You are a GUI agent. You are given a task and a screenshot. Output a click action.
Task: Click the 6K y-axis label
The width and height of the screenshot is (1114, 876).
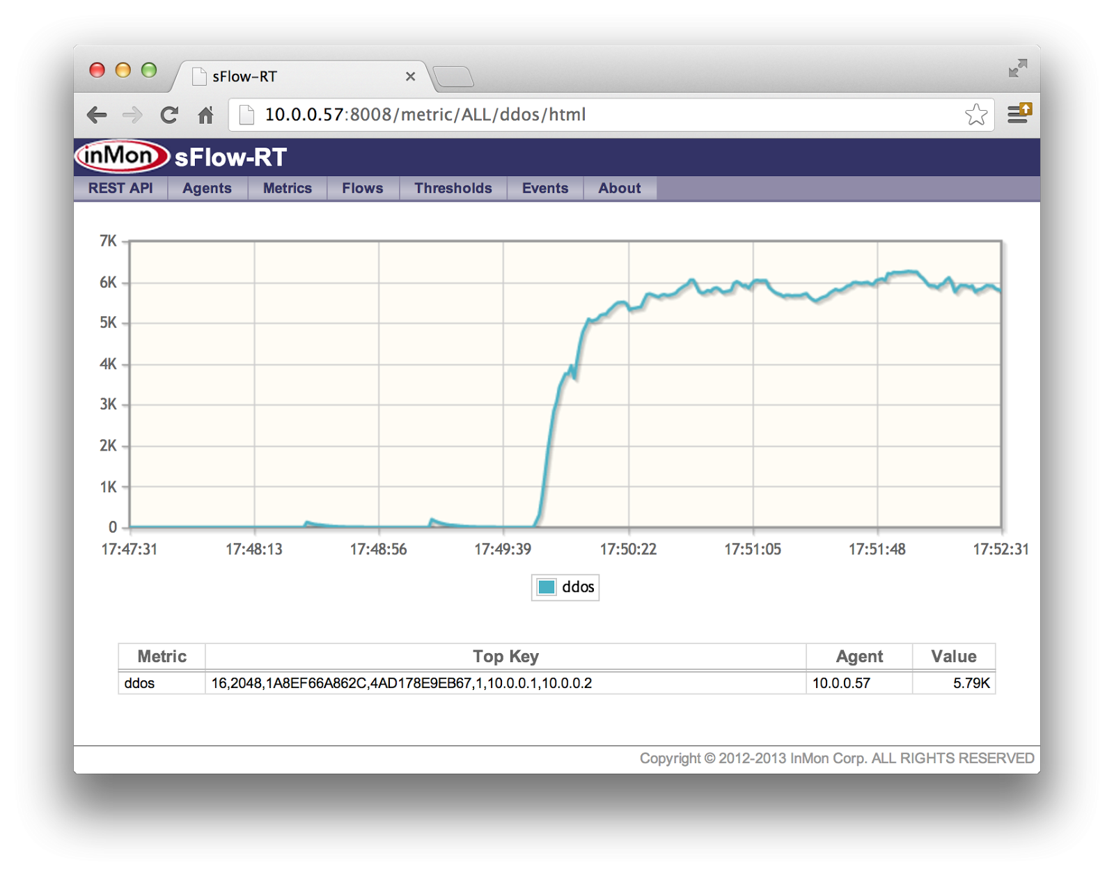109,282
